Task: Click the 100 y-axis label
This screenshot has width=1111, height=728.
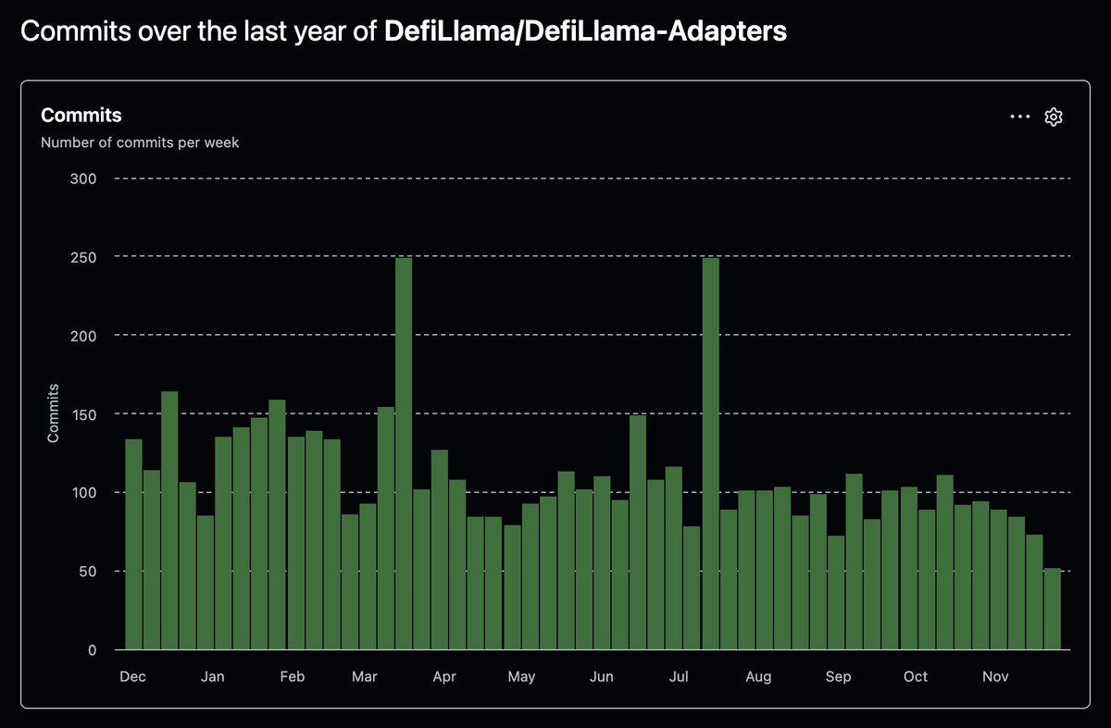Action: click(83, 492)
